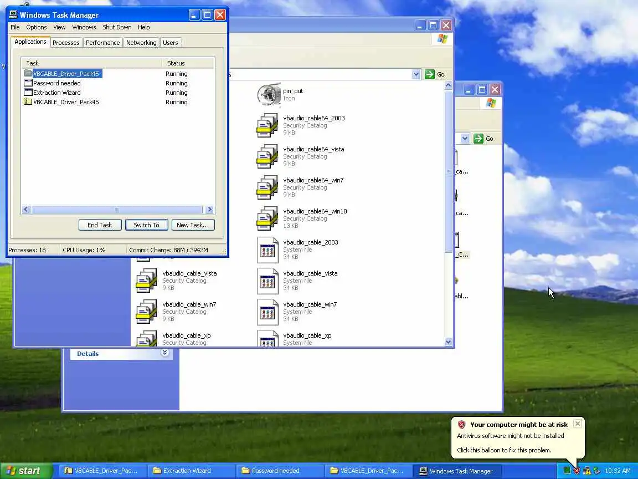The height and width of the screenshot is (479, 638).
Task: Open address bar dropdown in front Explorer
Action: pos(416,74)
